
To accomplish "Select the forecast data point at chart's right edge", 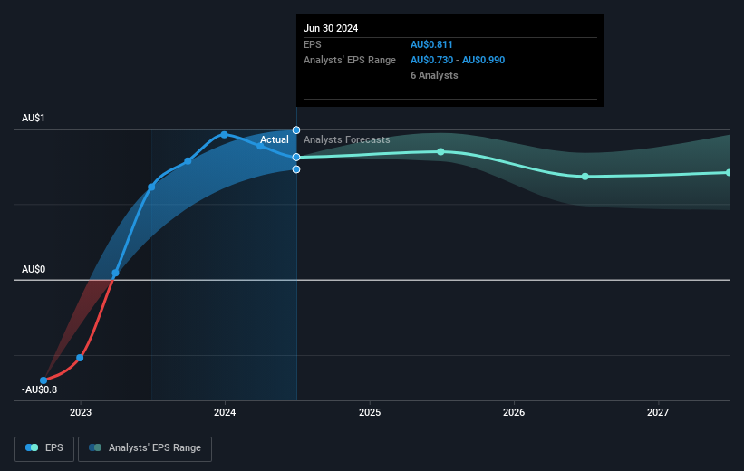I will pyautogui.click(x=729, y=173).
